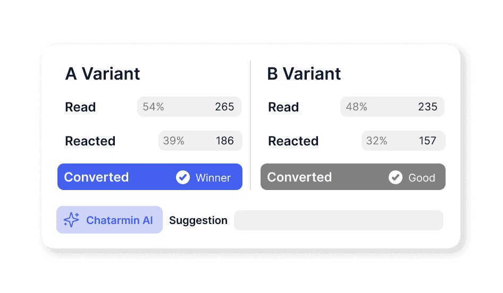The height and width of the screenshot is (293, 503).
Task: Click the Good label in B Variant
Action: (422, 178)
